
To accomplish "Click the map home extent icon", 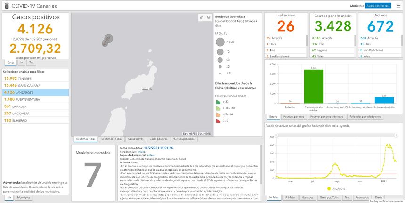I will [x=202, y=17].
